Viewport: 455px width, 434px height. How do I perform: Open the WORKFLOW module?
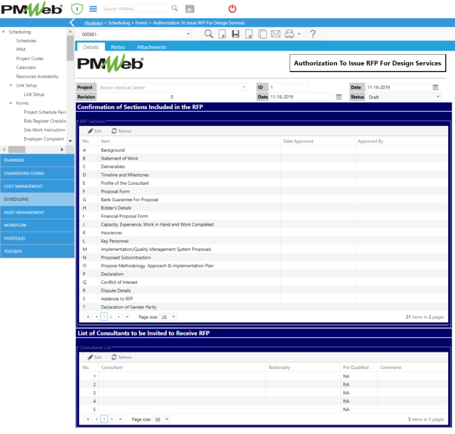pos(37,225)
